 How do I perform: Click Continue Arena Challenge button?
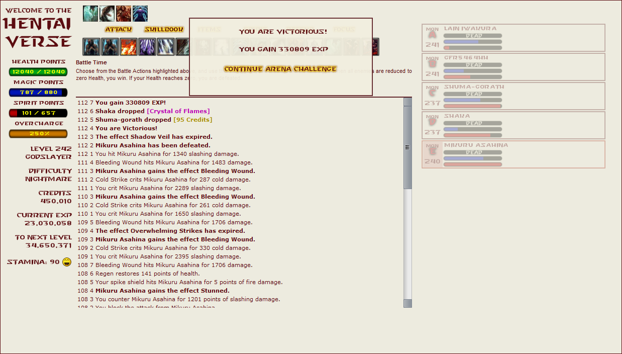tap(280, 69)
